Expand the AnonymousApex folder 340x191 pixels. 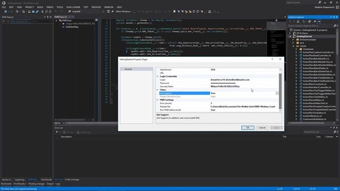293,40
